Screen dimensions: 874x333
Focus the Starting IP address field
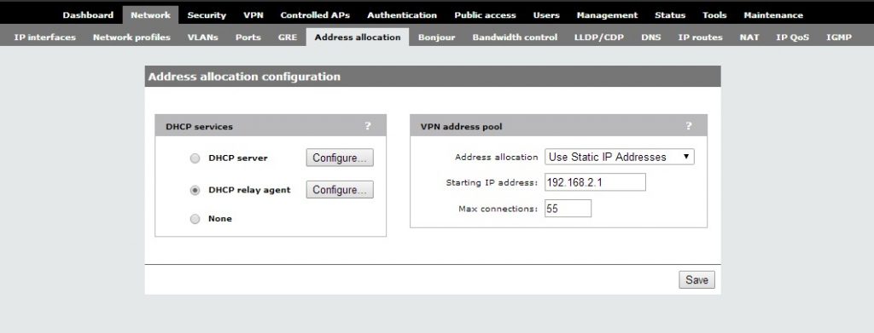click(595, 181)
